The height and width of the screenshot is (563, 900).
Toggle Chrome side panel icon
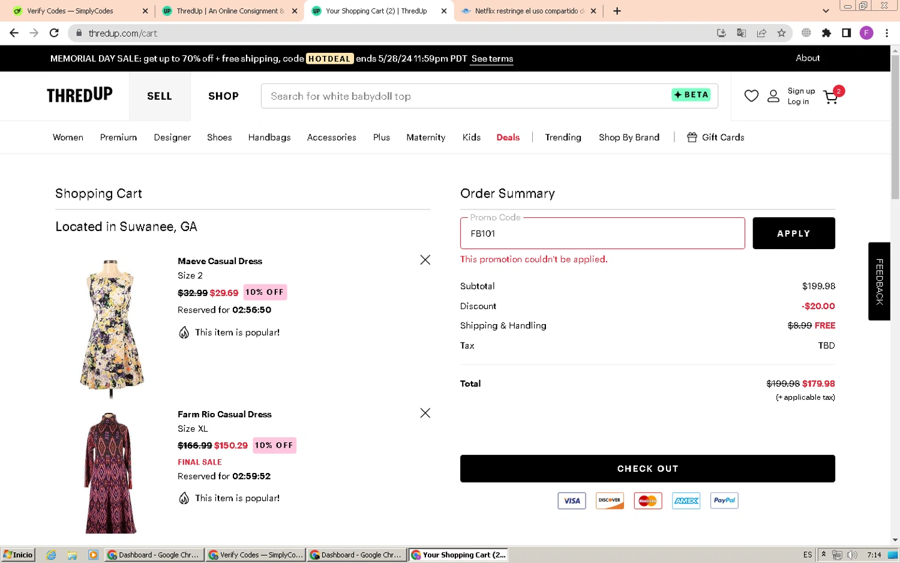(846, 33)
